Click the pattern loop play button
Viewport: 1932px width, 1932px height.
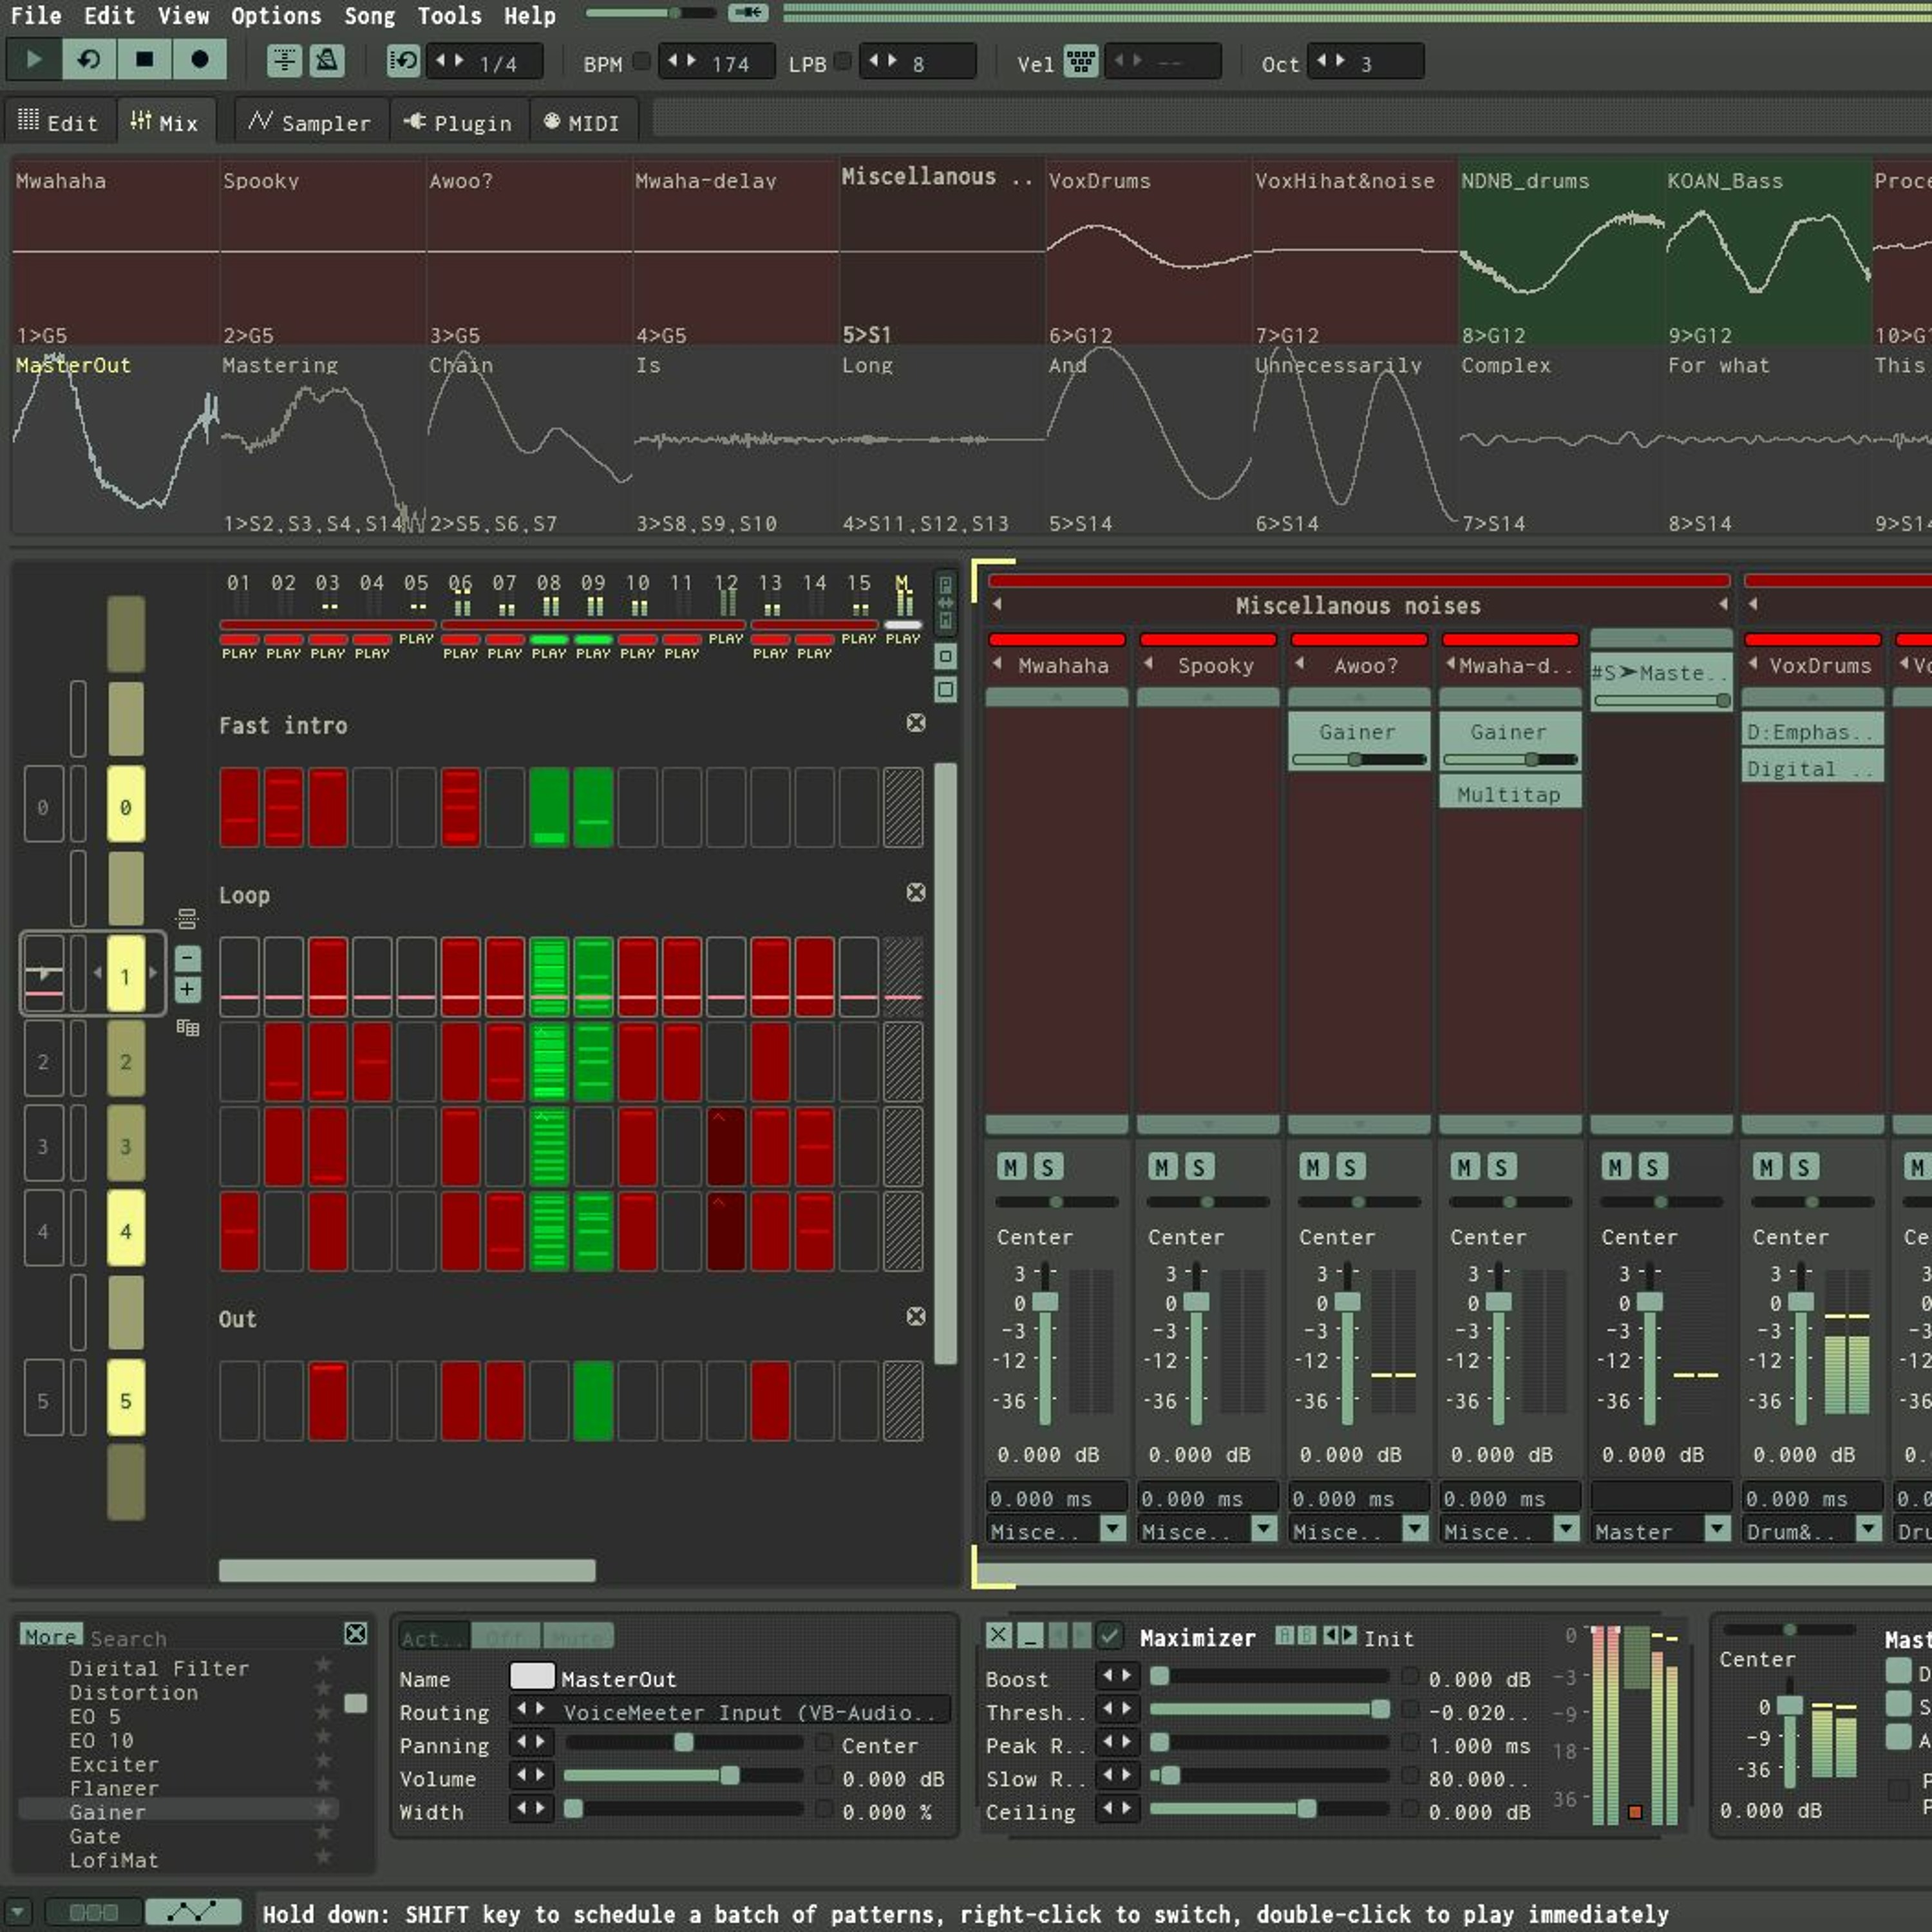point(89,60)
